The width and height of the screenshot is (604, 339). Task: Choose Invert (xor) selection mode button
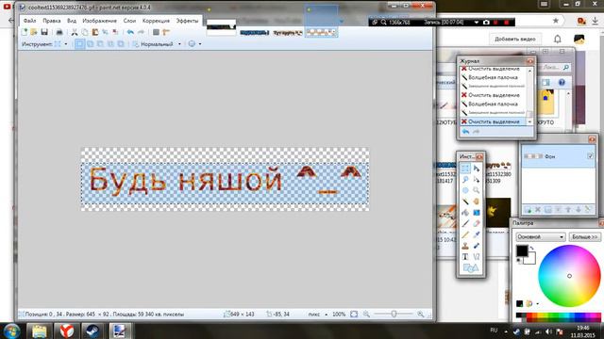tap(121, 44)
